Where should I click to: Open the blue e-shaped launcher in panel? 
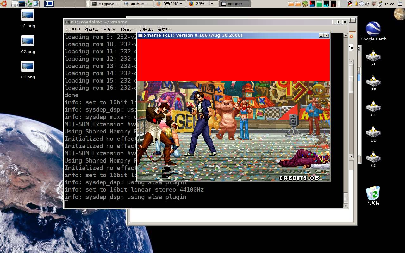[x=36, y=4]
